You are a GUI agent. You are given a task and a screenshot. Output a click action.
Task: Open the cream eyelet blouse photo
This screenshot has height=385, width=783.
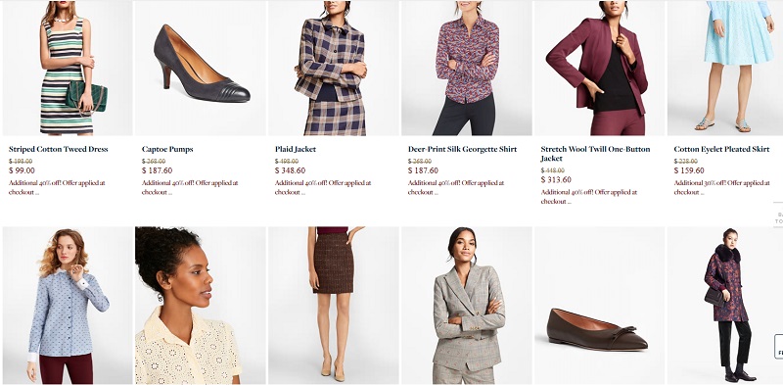point(201,306)
